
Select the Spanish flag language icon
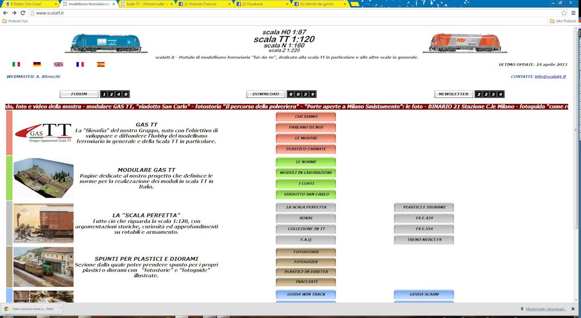tap(101, 65)
